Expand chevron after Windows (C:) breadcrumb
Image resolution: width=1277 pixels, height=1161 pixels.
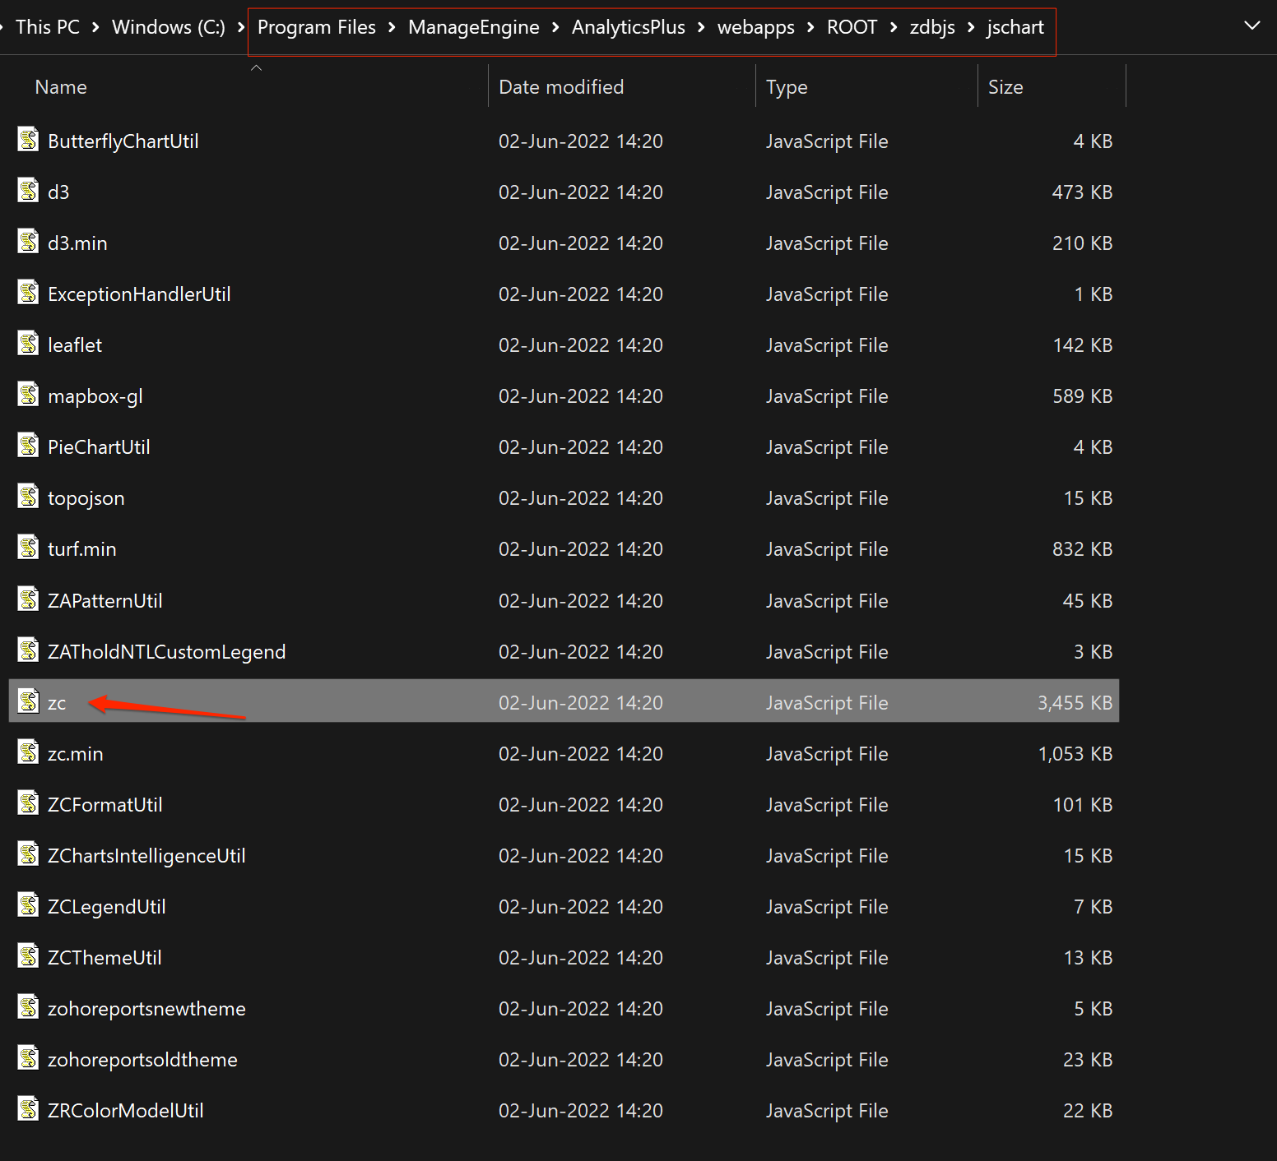click(241, 28)
